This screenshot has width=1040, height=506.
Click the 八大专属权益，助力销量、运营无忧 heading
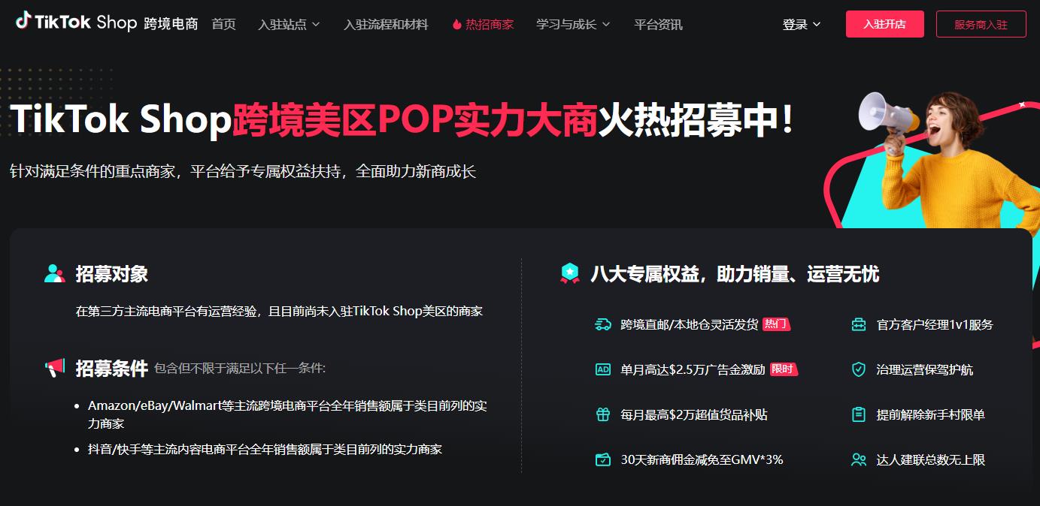735,274
